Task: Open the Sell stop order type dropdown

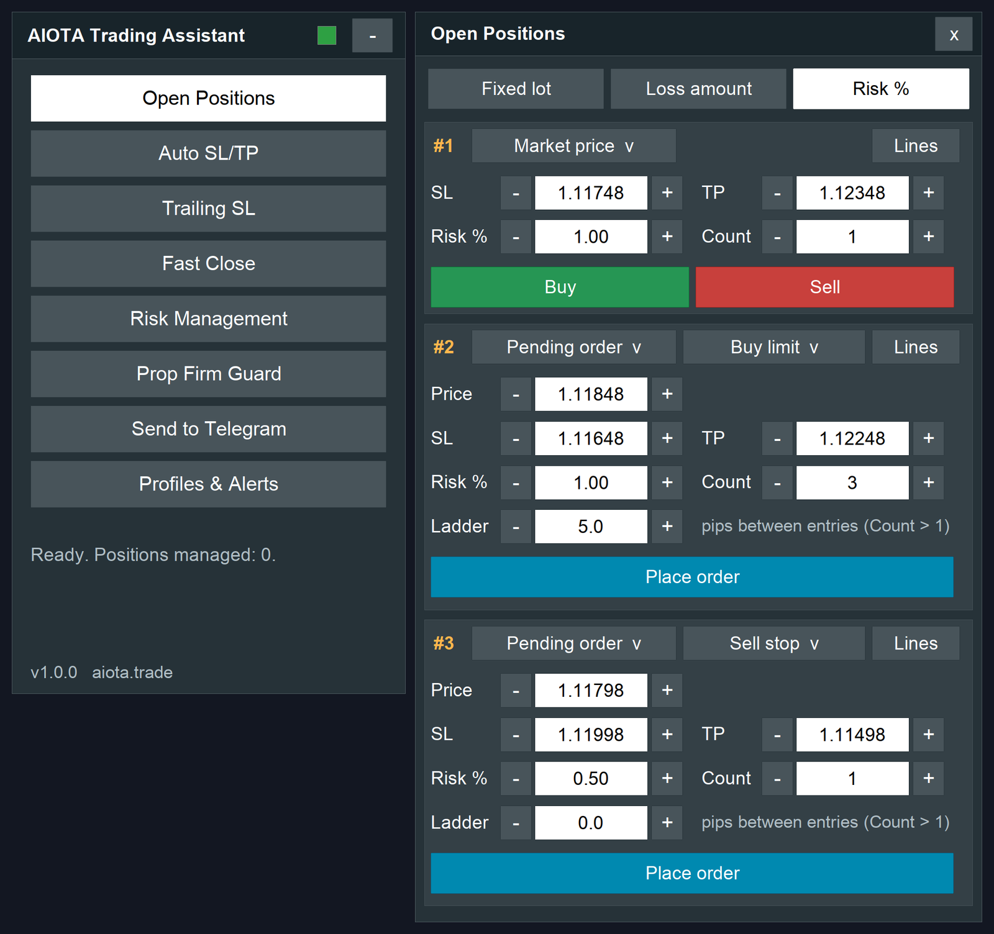Action: pos(774,643)
